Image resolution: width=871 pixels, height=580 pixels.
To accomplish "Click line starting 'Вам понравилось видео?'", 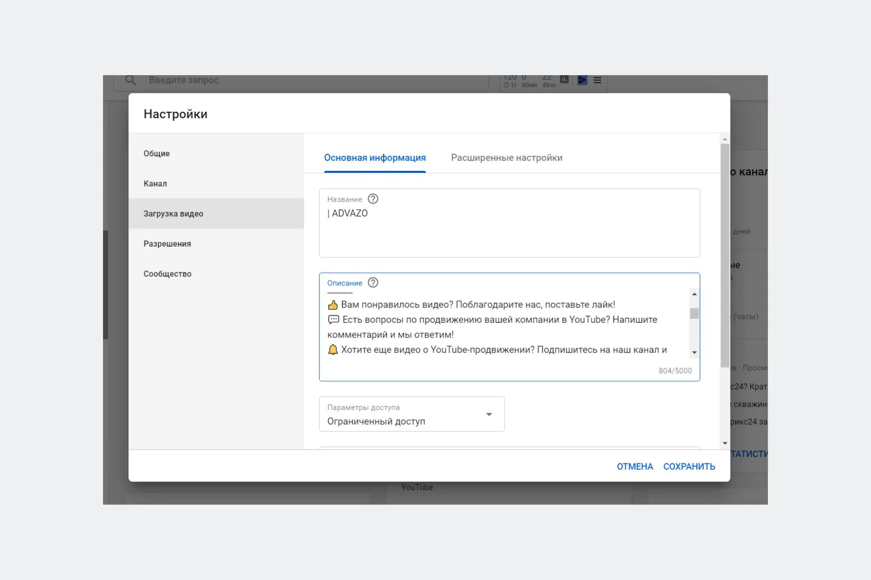I will [x=471, y=305].
